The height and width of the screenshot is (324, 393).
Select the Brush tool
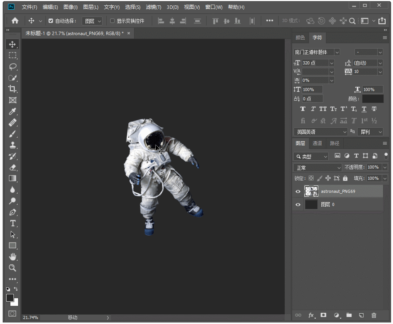[x=13, y=134]
